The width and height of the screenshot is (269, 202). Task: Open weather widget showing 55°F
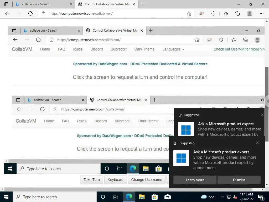tap(209, 197)
